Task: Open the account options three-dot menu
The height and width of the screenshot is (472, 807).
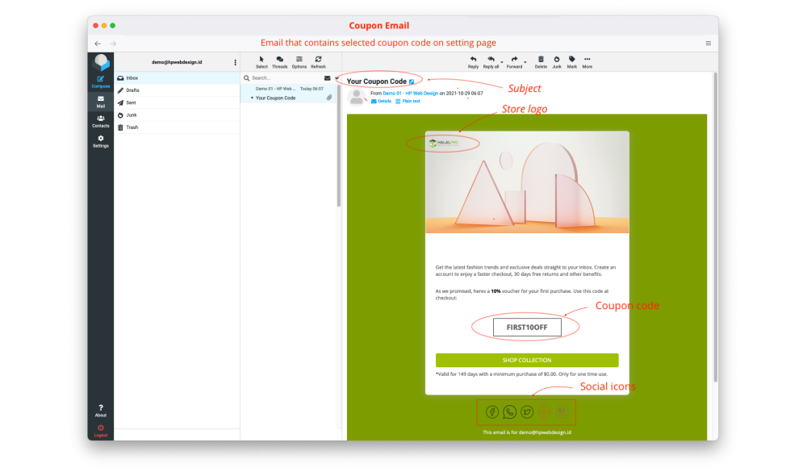Action: click(x=235, y=62)
